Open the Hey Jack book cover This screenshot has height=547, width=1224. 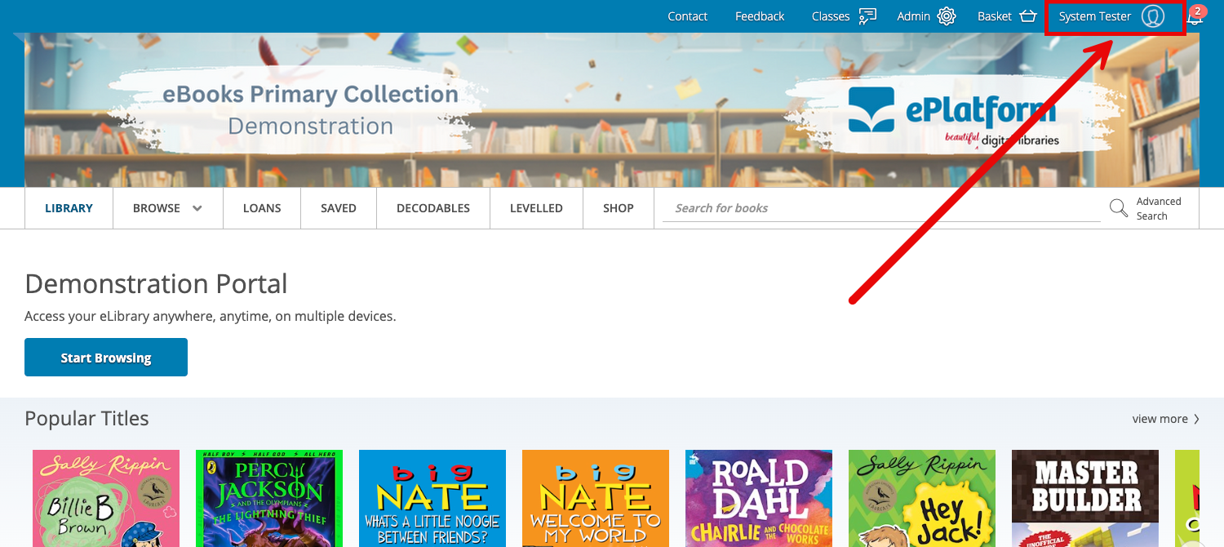922,498
